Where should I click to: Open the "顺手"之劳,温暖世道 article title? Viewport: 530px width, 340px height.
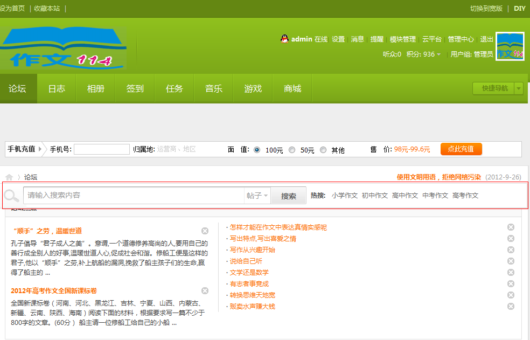(47, 231)
